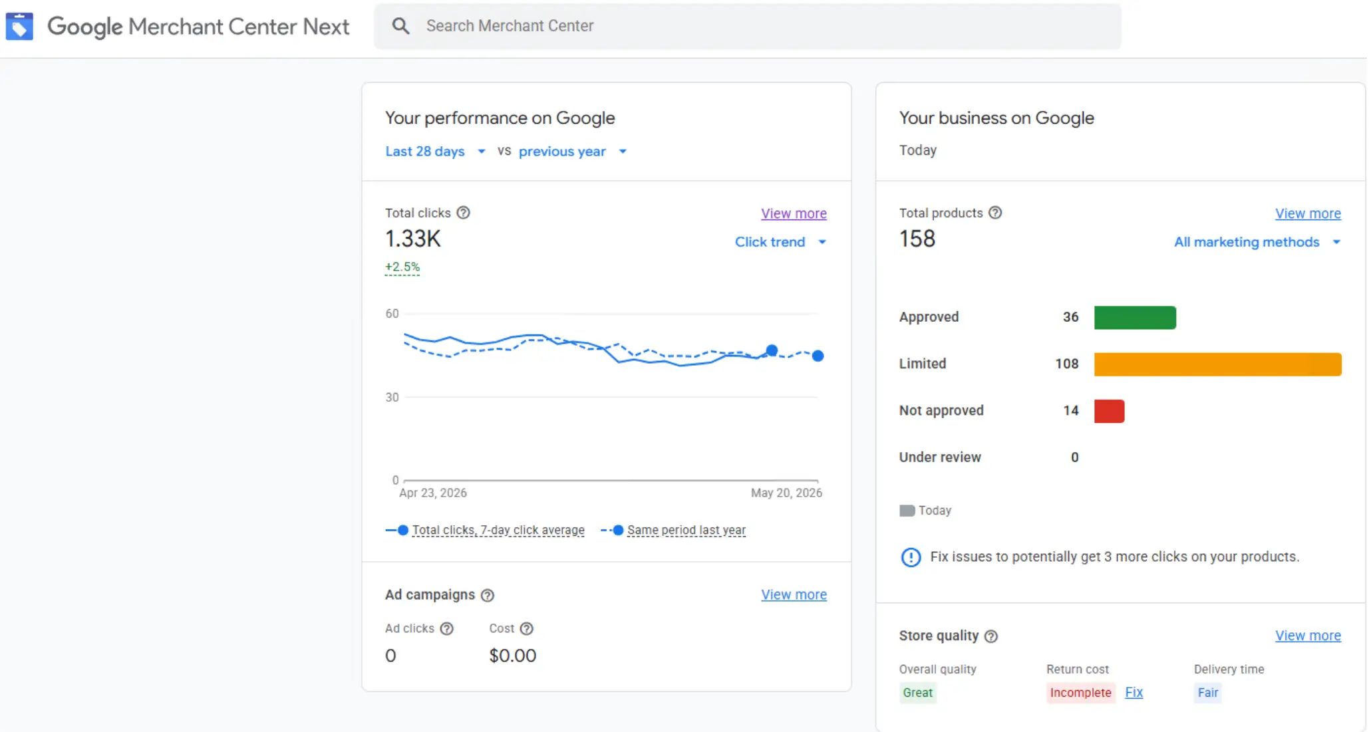
Task: Click the red Not approved bar
Action: tap(1109, 412)
